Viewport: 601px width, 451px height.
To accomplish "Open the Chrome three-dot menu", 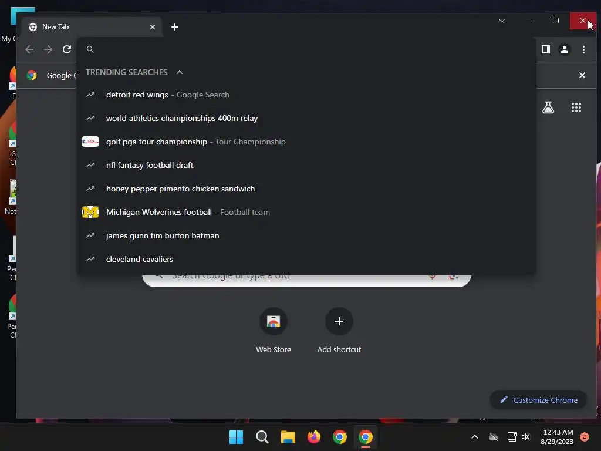I will click(584, 49).
